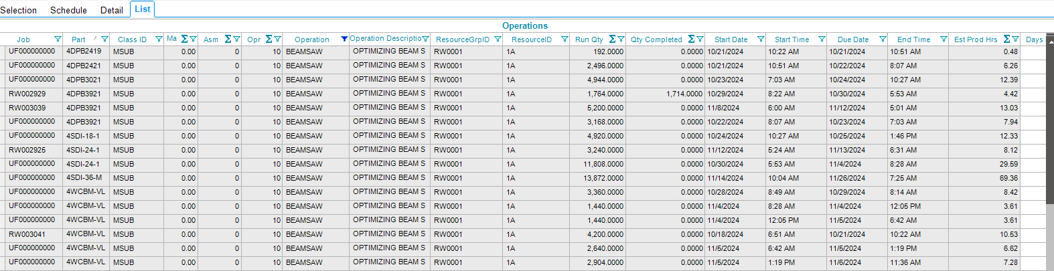
Task: Open the Asm column filter funnel
Action: coord(236,39)
